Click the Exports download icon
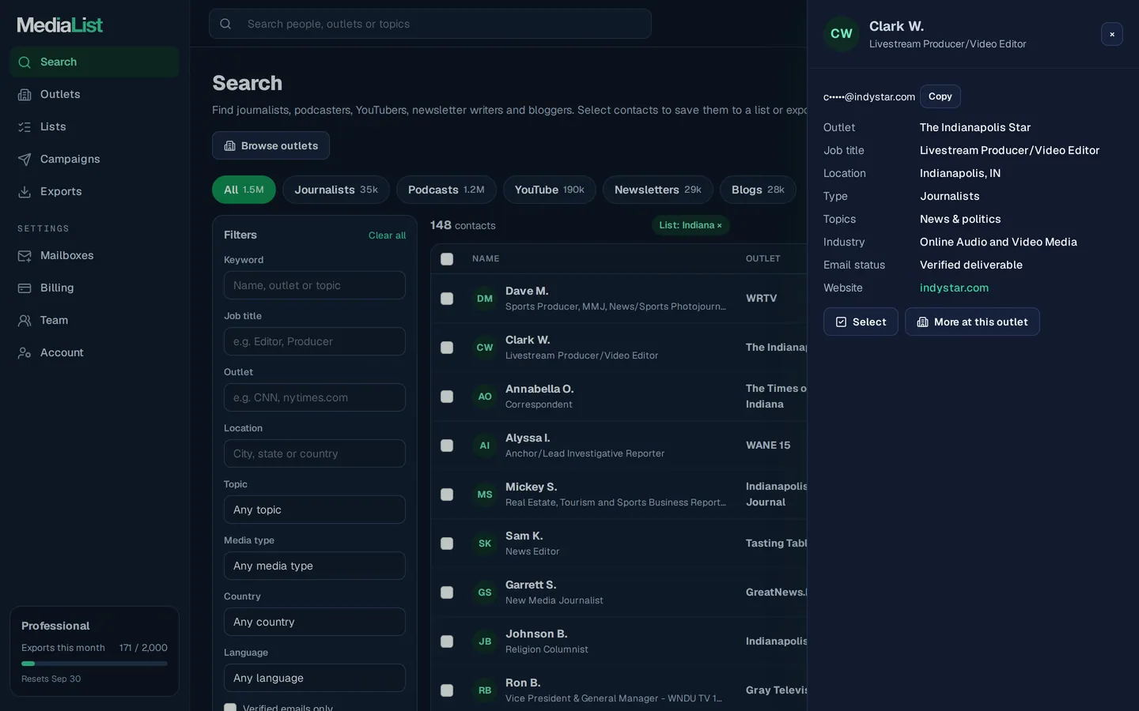The height and width of the screenshot is (711, 1139). (x=25, y=192)
